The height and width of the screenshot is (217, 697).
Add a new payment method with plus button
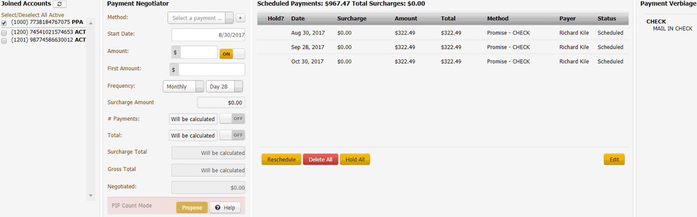tap(240, 18)
